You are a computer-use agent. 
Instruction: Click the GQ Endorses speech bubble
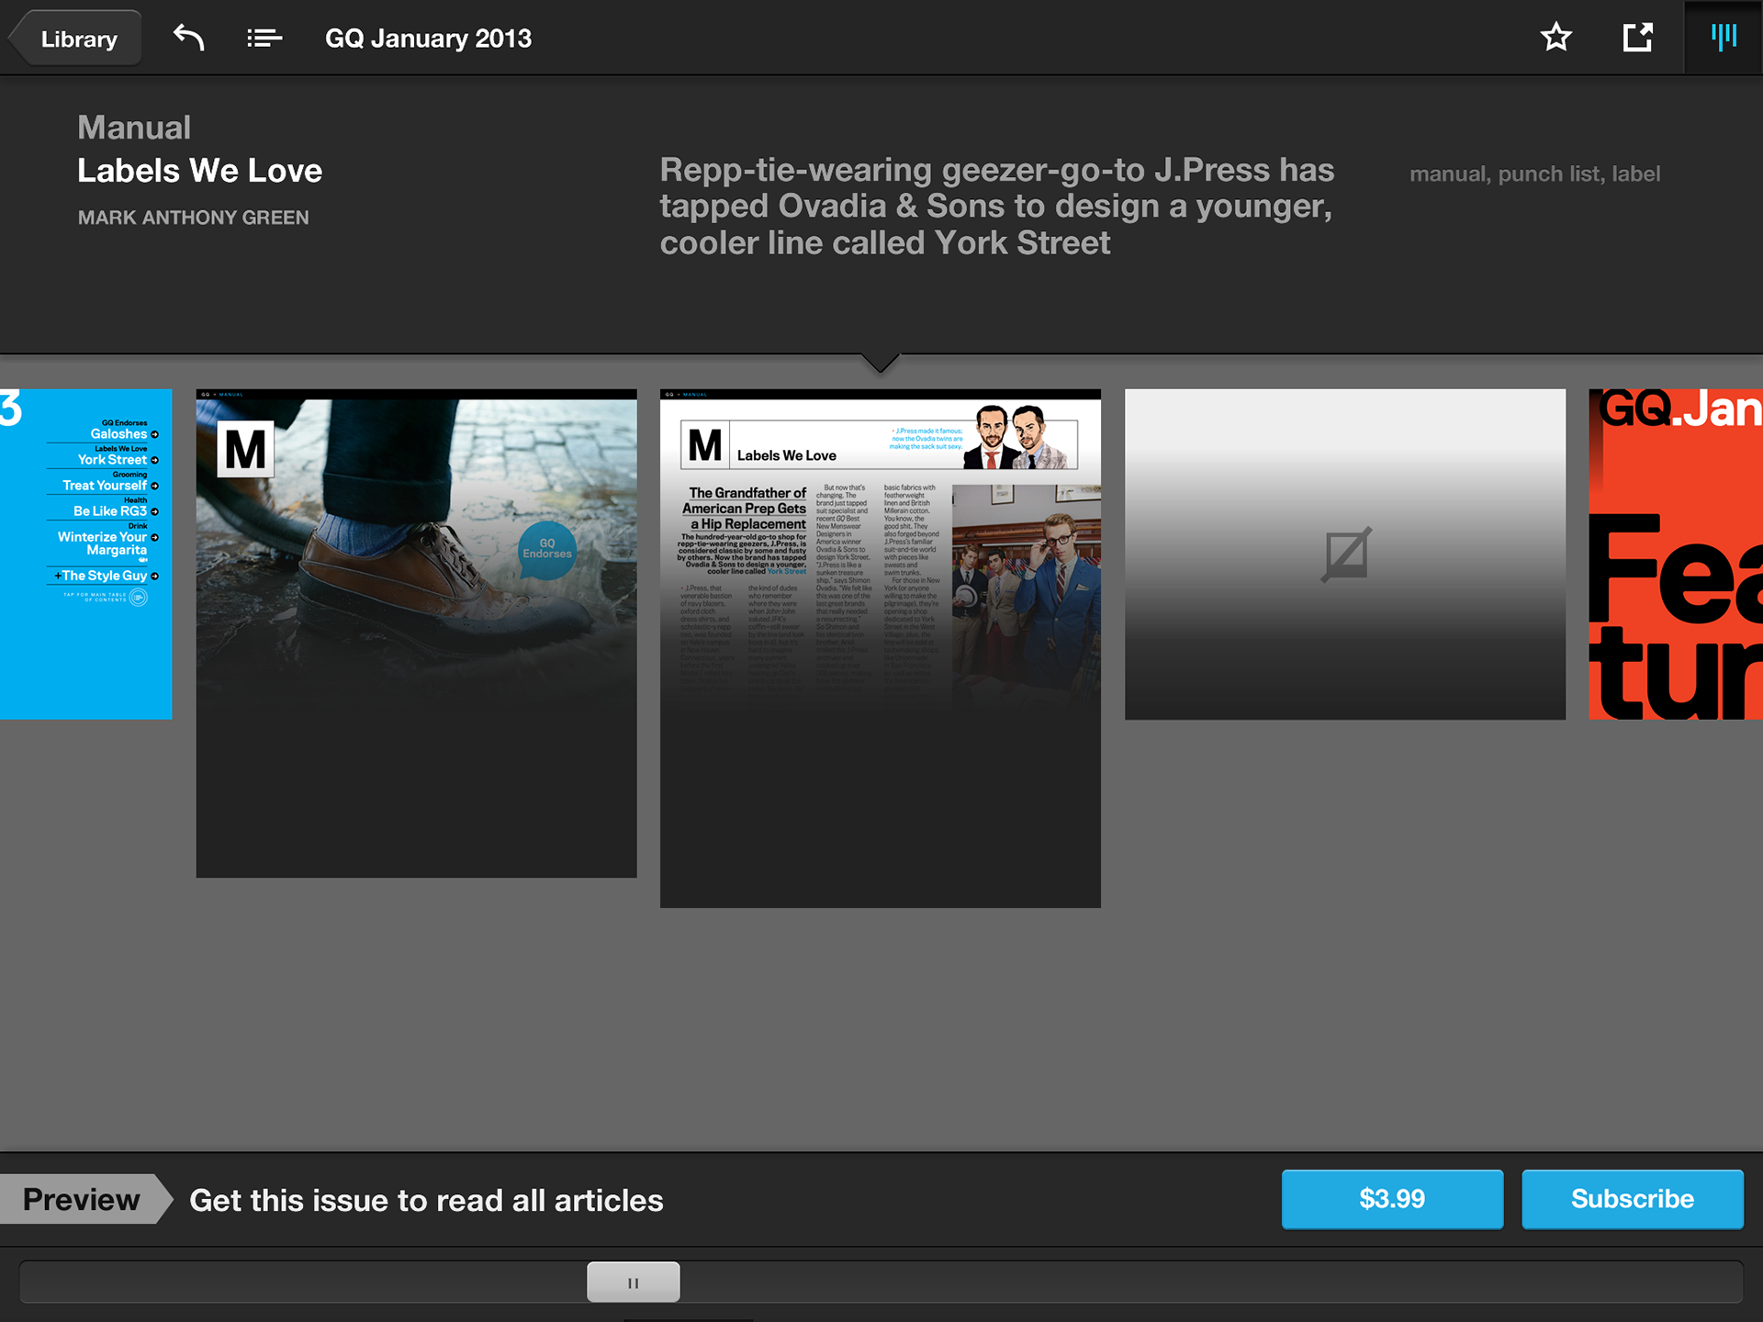[x=547, y=549]
